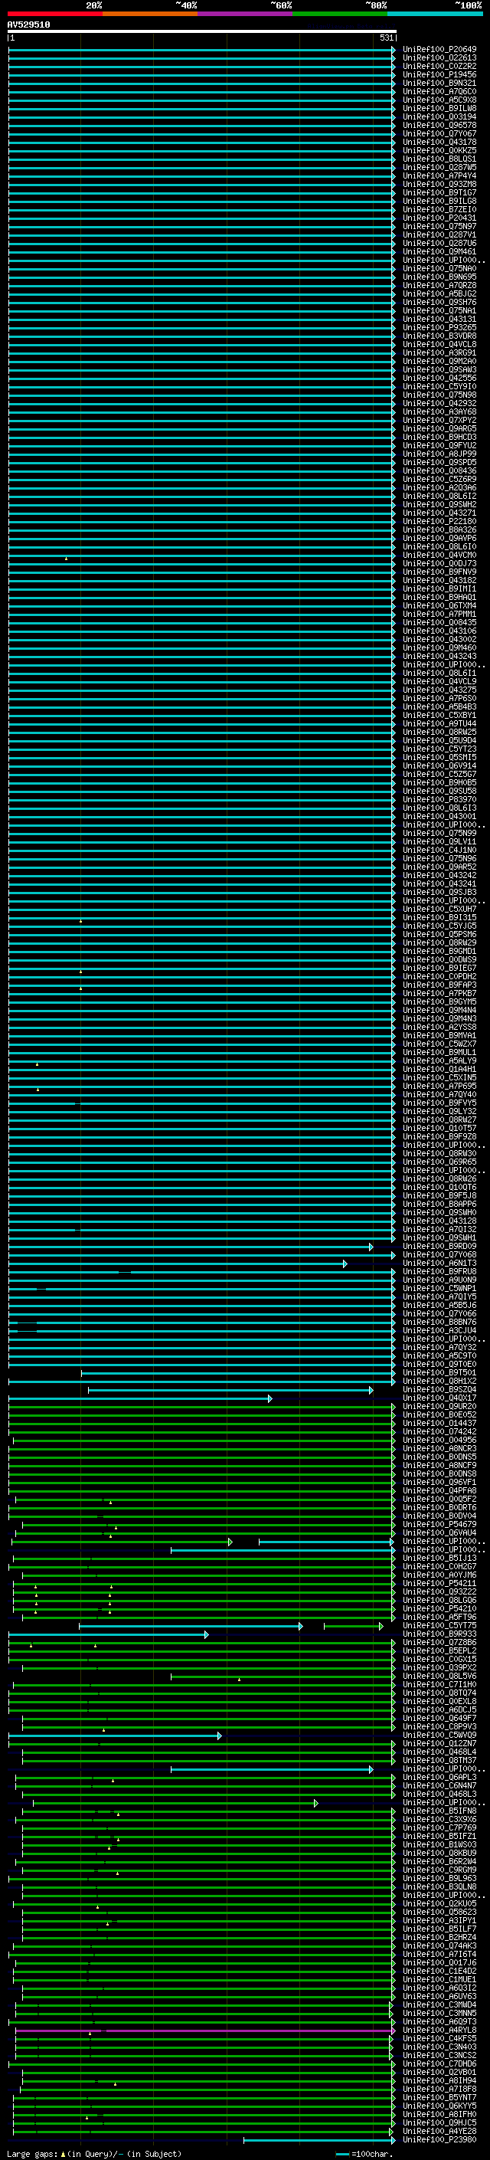Select hit label UniRef100_Q43128
Image resolution: width=490 pixels, height=2160 pixels.
click(x=439, y=1221)
